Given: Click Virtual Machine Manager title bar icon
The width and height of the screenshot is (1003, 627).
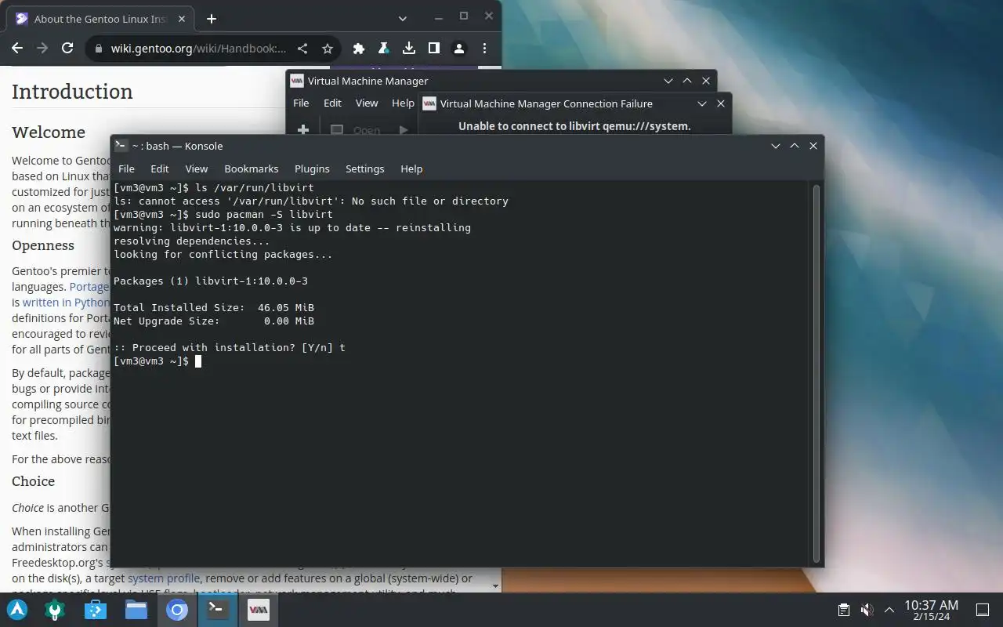Looking at the screenshot, I should tap(297, 81).
